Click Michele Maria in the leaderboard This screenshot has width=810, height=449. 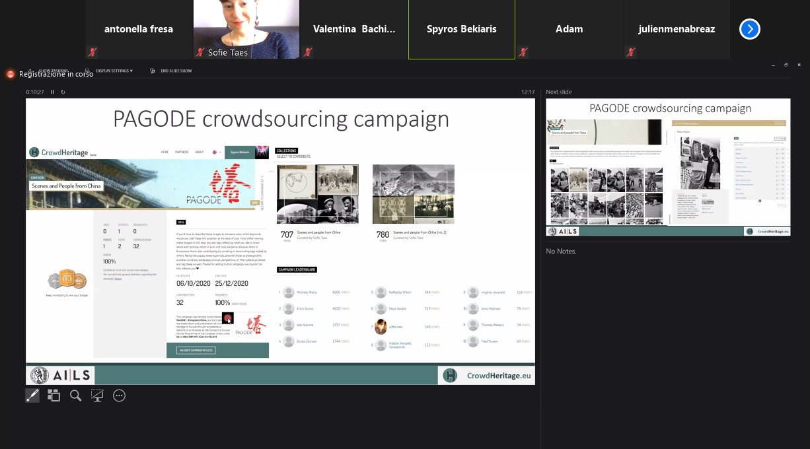click(x=307, y=292)
